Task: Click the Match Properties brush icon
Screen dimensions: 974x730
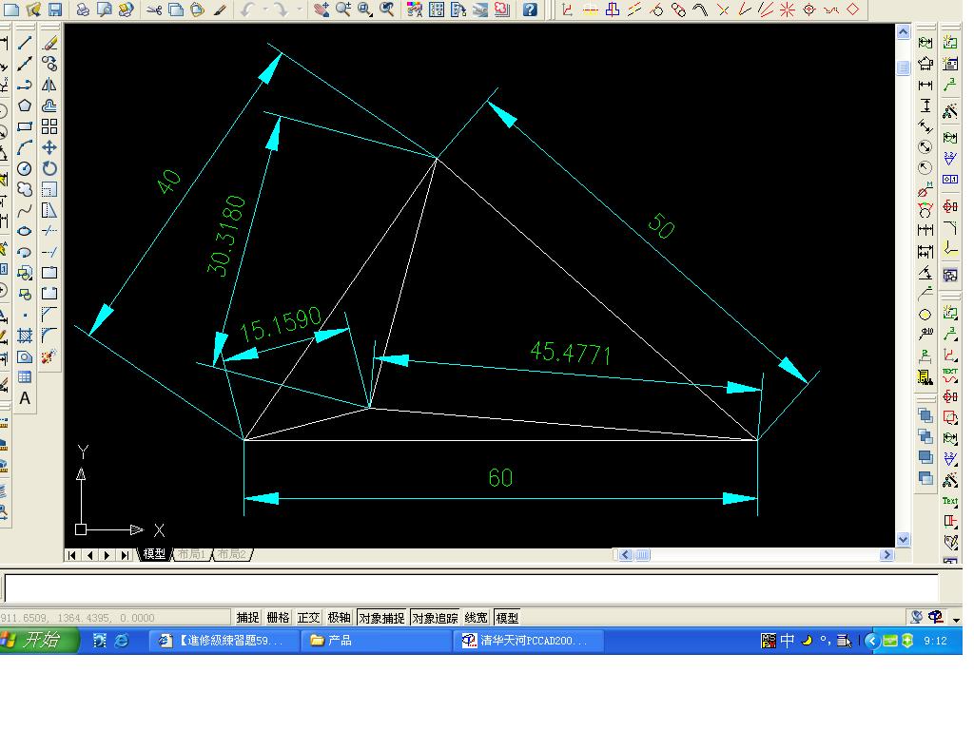Action: pos(220,10)
